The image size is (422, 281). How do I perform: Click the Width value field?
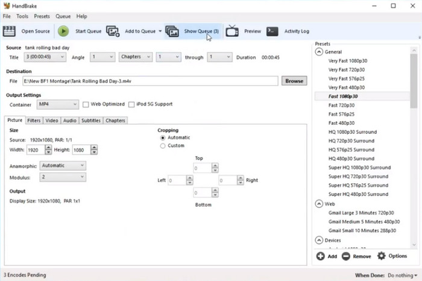(x=36, y=150)
